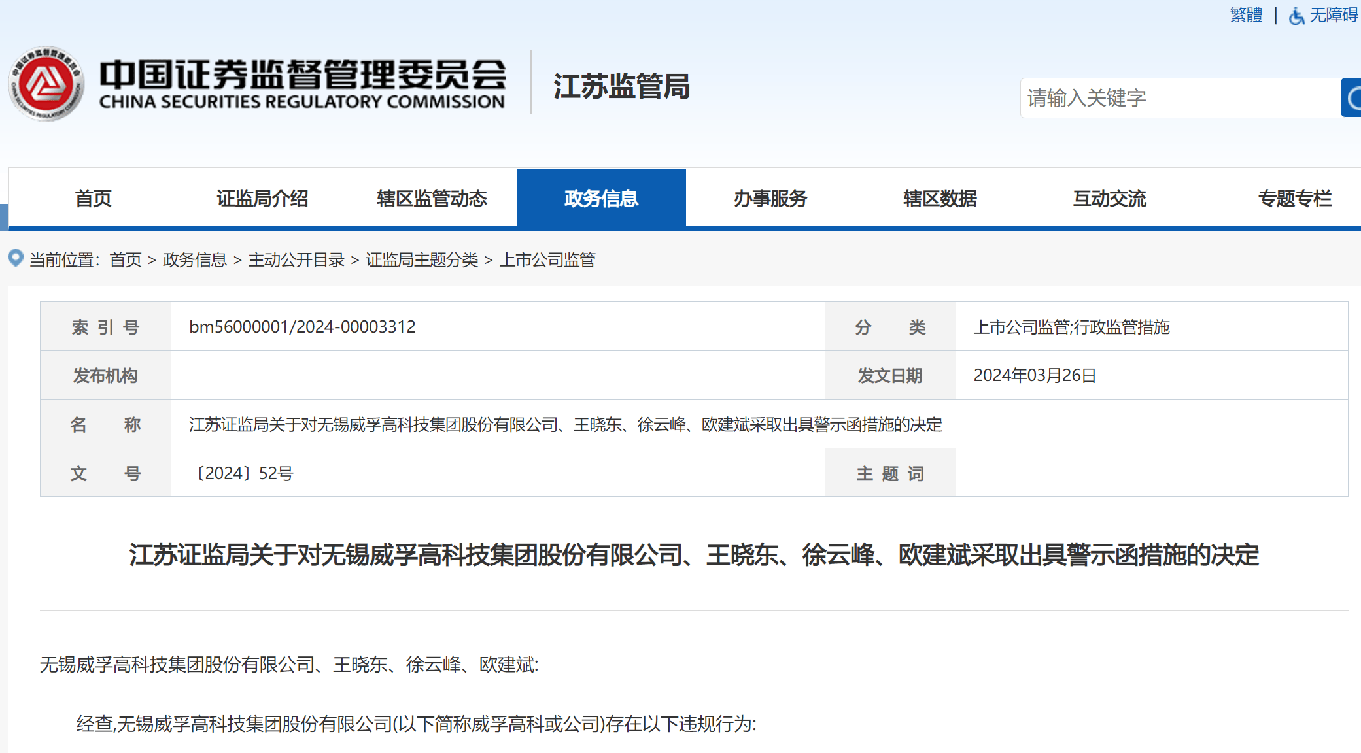
Task: Open the 互动交流 navigation item
Action: (1109, 198)
